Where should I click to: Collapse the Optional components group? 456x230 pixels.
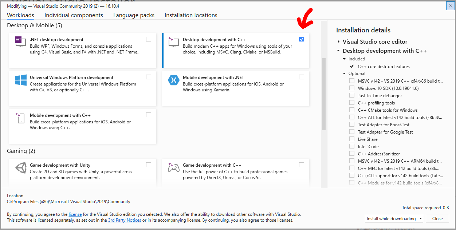(x=345, y=74)
